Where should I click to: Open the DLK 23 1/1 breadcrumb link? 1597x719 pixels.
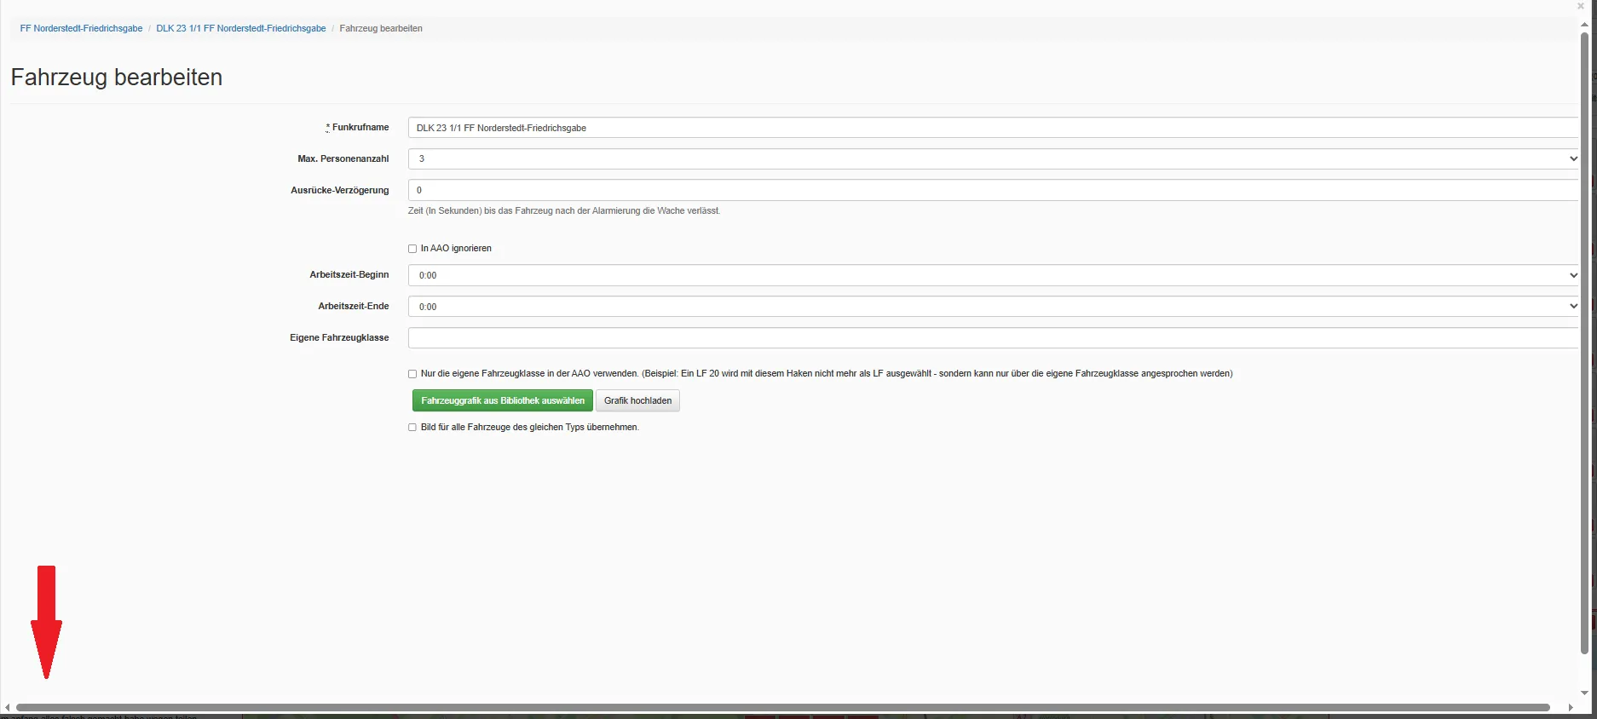click(x=240, y=29)
